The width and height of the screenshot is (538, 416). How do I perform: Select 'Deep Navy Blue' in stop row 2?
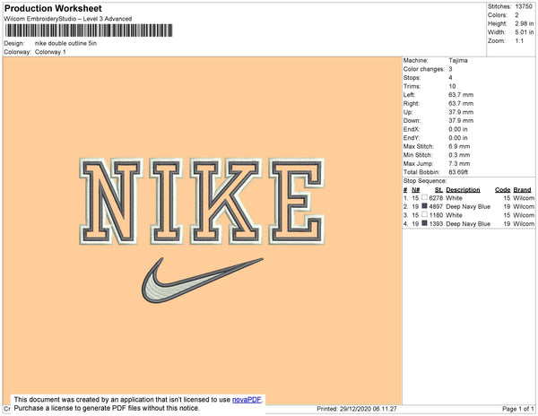click(x=468, y=206)
